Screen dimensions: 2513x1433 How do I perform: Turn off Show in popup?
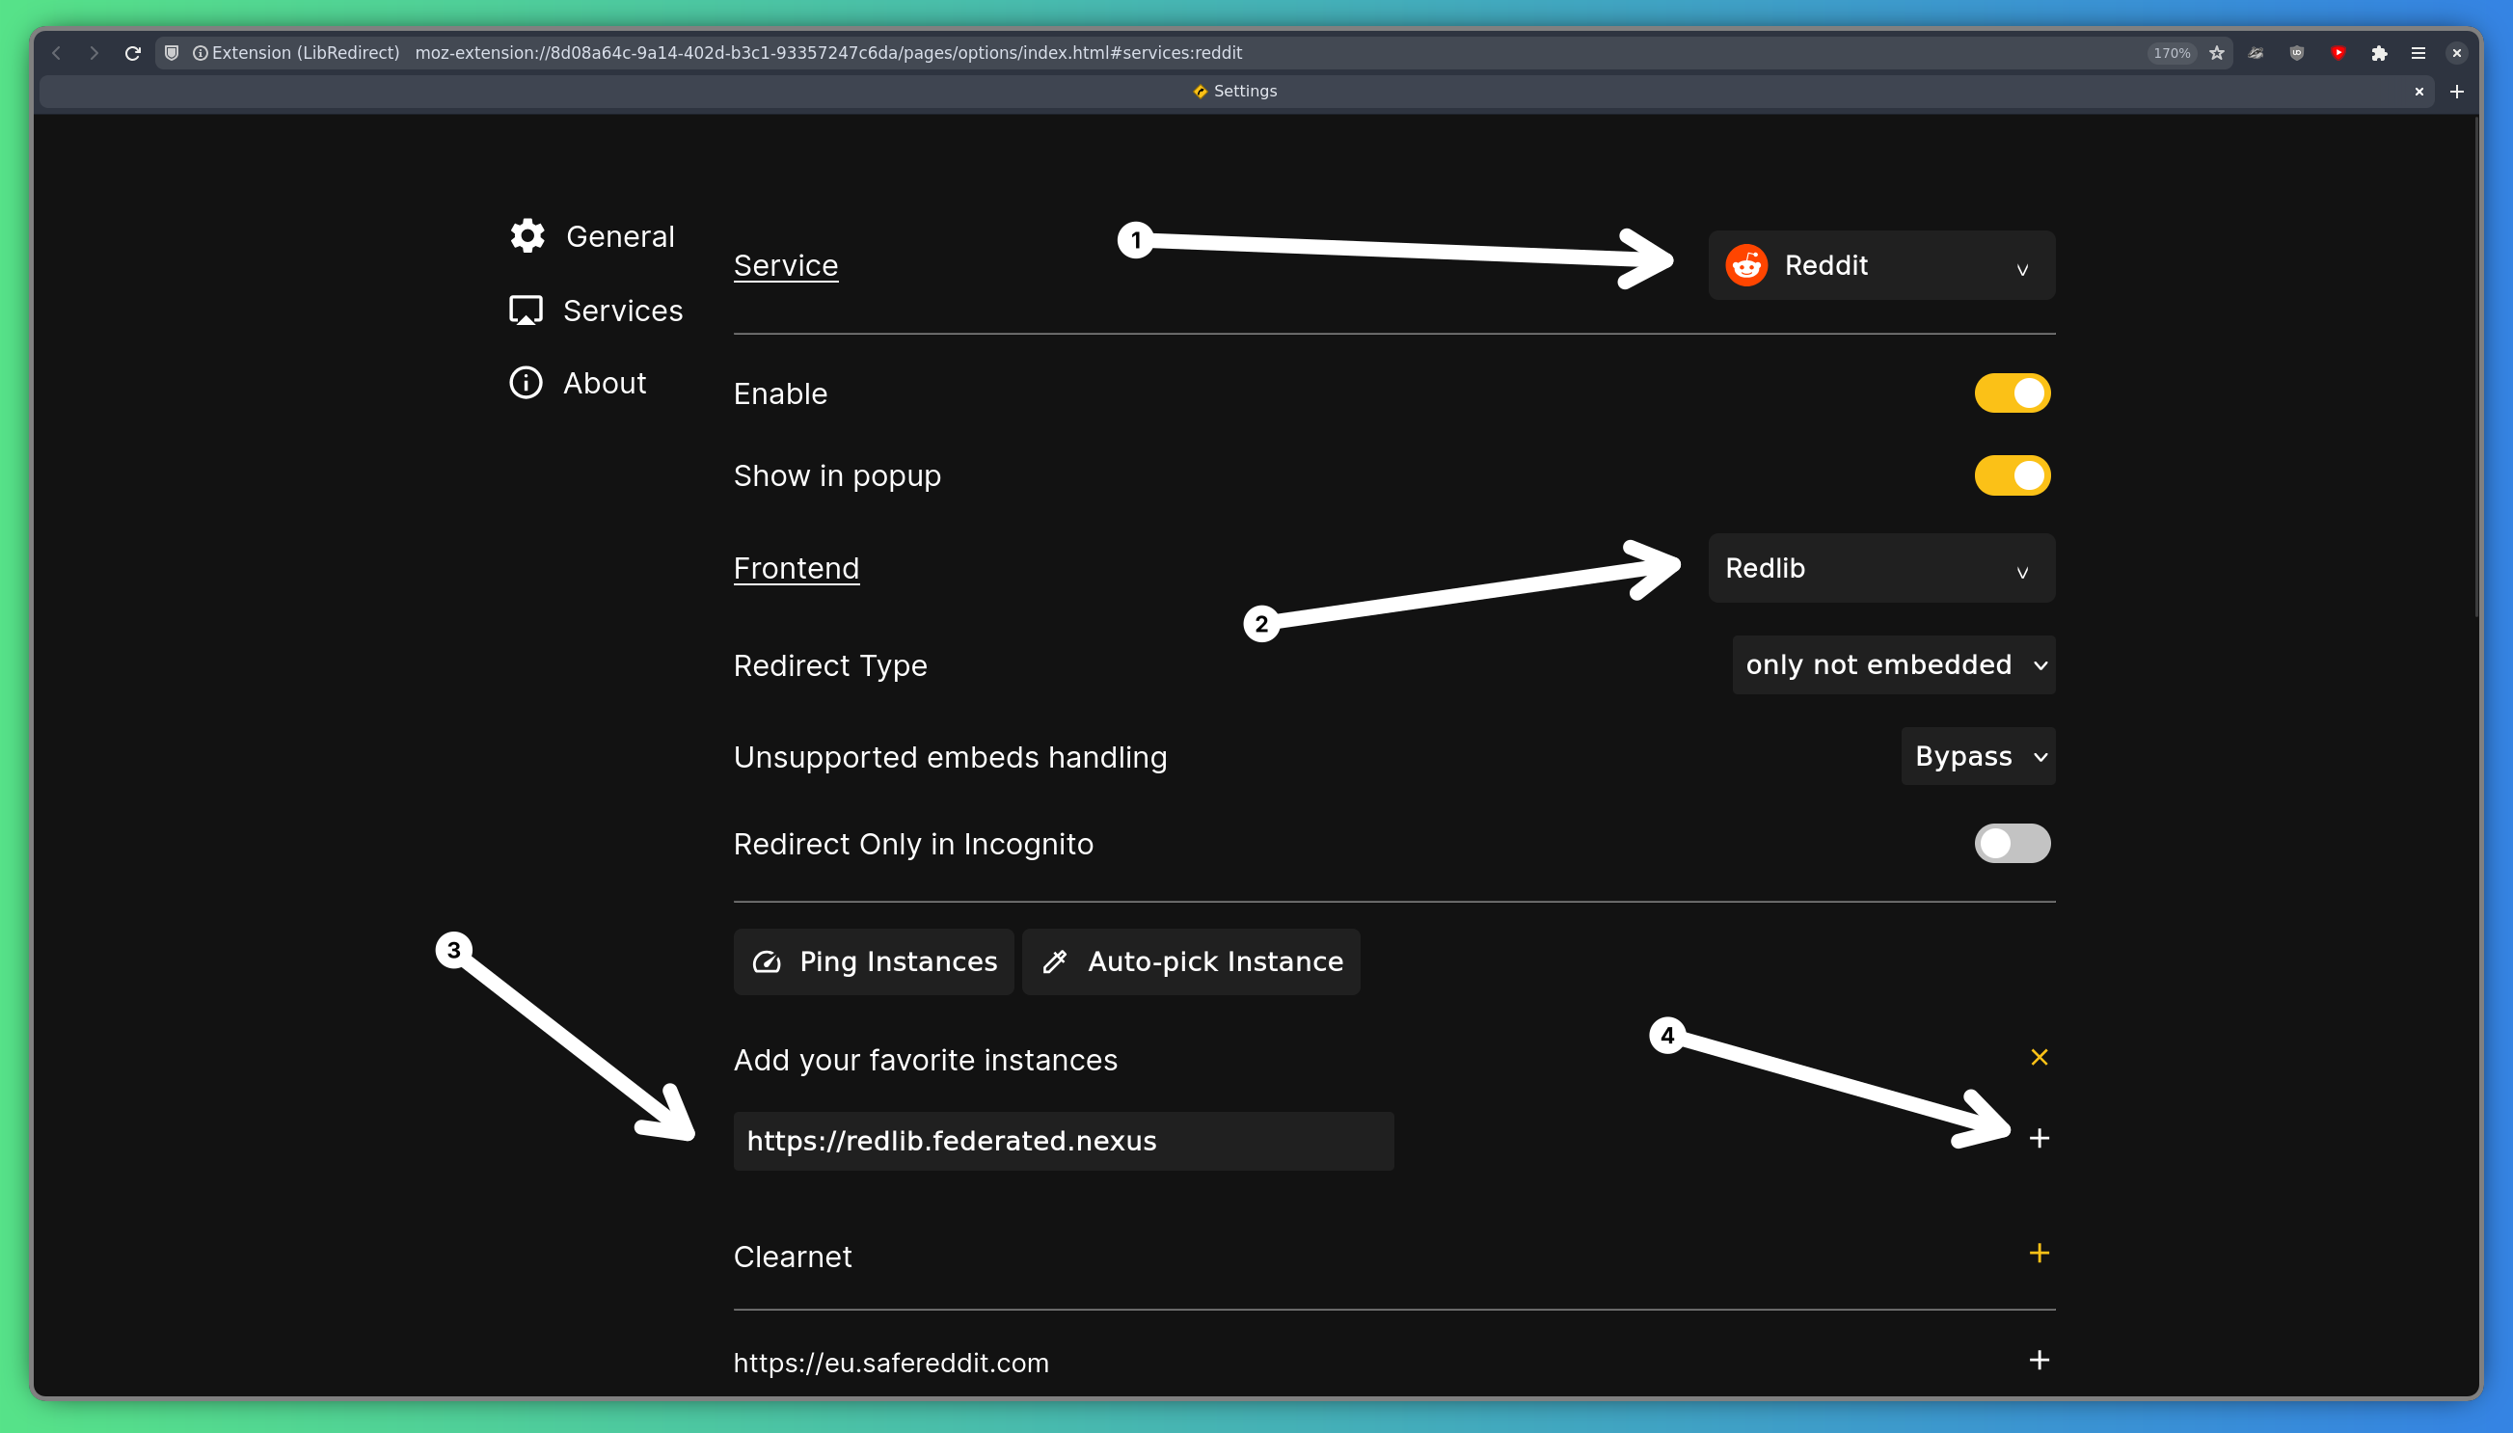(x=2012, y=475)
